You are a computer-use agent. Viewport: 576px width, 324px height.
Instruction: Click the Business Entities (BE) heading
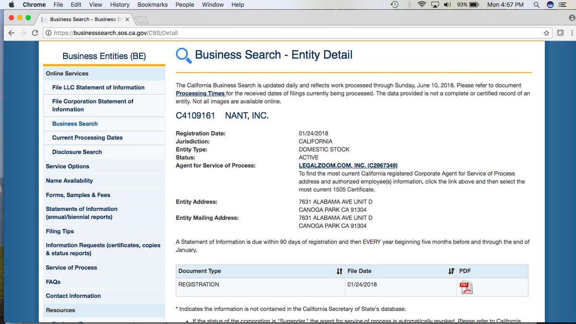point(104,56)
